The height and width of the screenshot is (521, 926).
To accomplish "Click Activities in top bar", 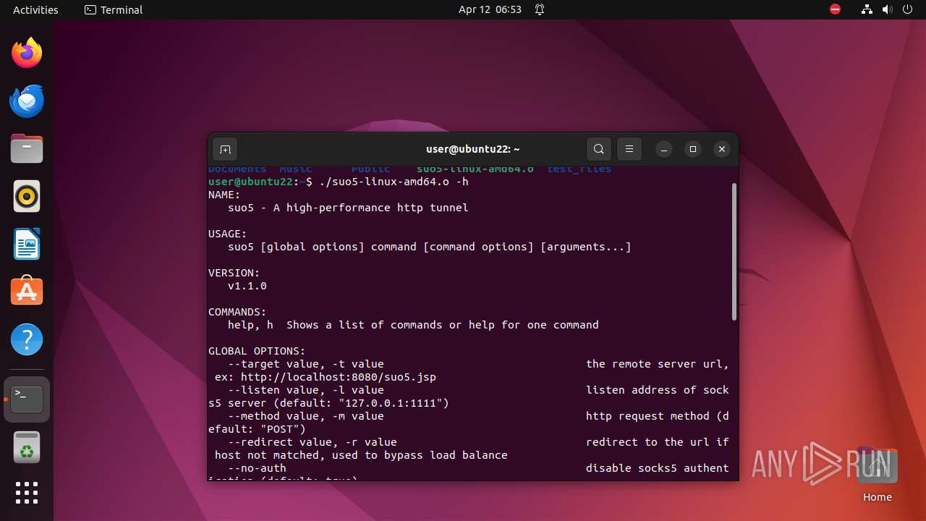I will 35,9.
